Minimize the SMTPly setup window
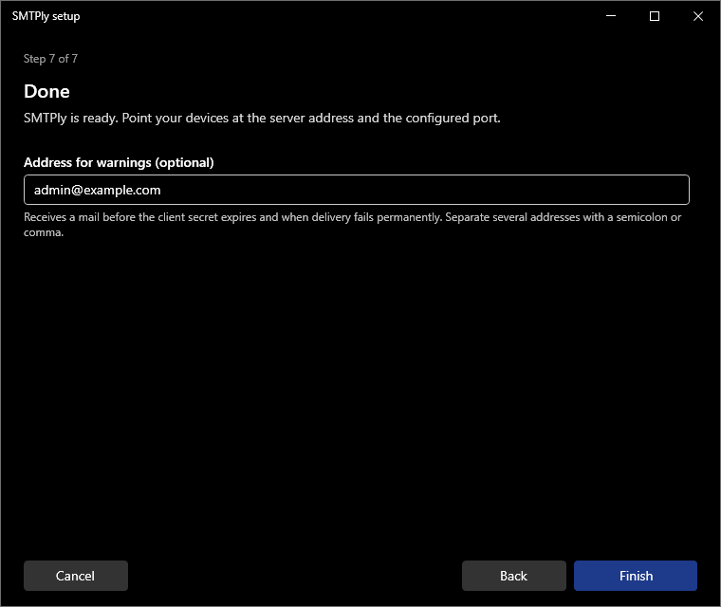721x607 pixels. (611, 16)
